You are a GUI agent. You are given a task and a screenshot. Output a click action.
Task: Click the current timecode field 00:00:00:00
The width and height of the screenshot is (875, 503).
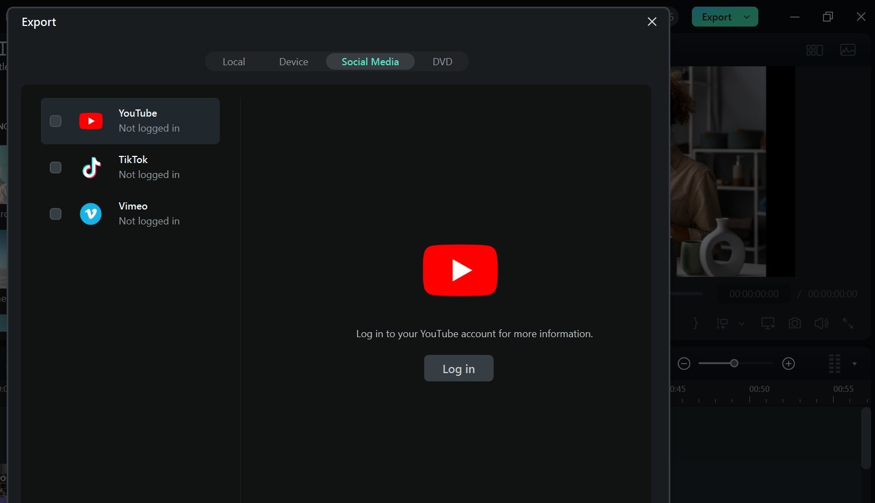(754, 294)
